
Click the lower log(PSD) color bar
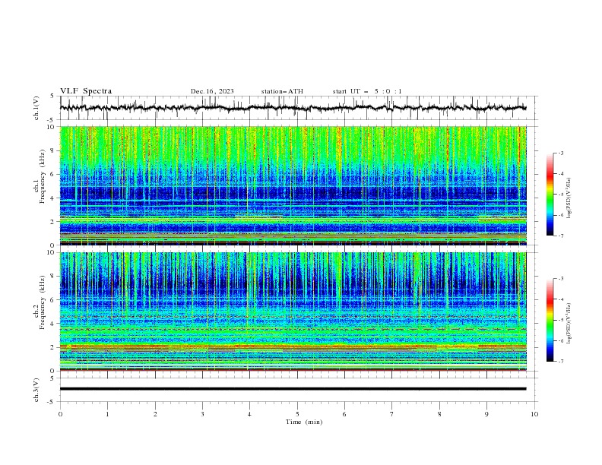pyautogui.click(x=550, y=320)
